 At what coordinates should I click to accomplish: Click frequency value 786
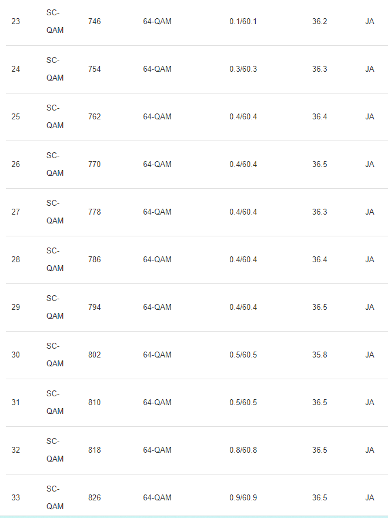coord(95,259)
